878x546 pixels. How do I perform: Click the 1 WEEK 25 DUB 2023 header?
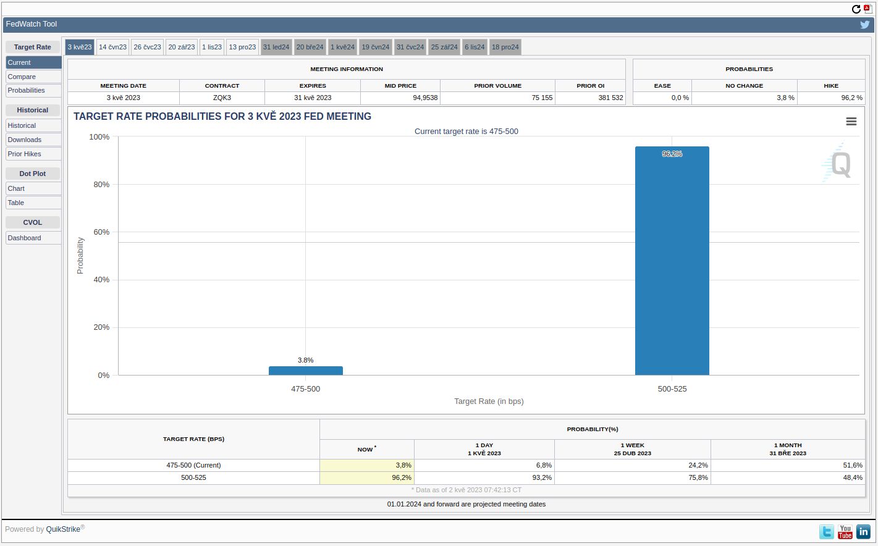(x=633, y=449)
